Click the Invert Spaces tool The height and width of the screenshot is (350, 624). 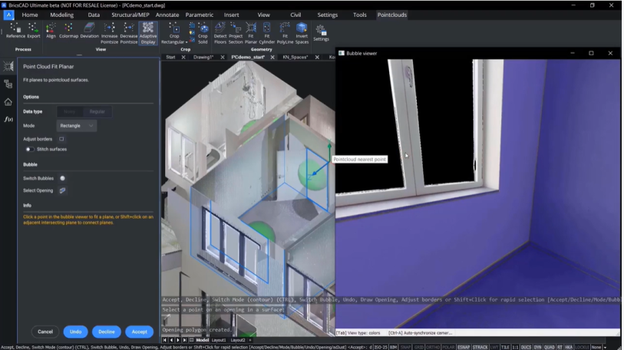302,34
